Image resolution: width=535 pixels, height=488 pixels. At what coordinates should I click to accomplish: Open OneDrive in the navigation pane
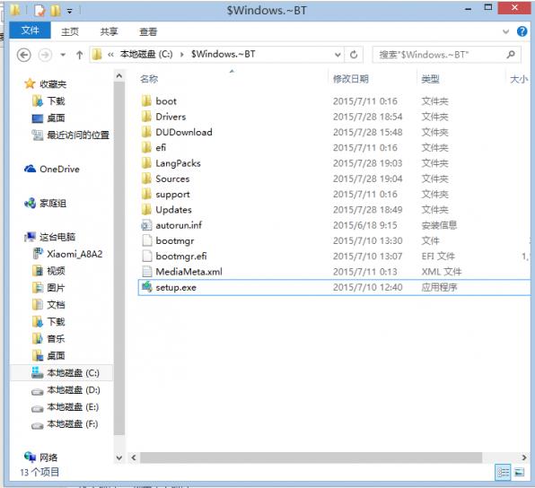coord(59,170)
